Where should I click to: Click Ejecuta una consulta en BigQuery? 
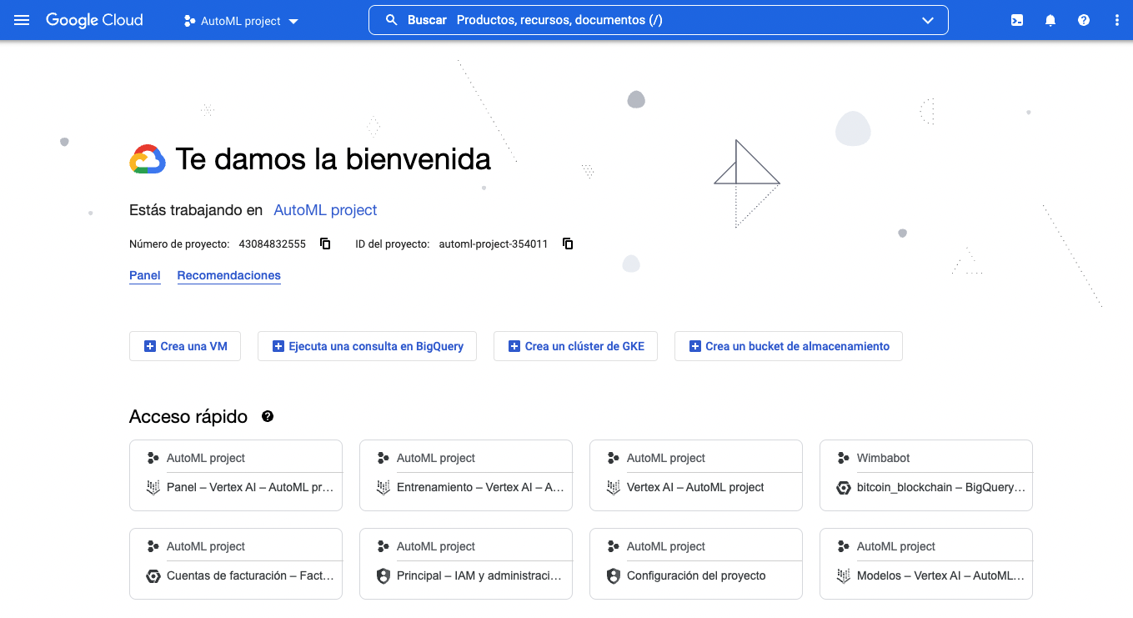pos(367,346)
